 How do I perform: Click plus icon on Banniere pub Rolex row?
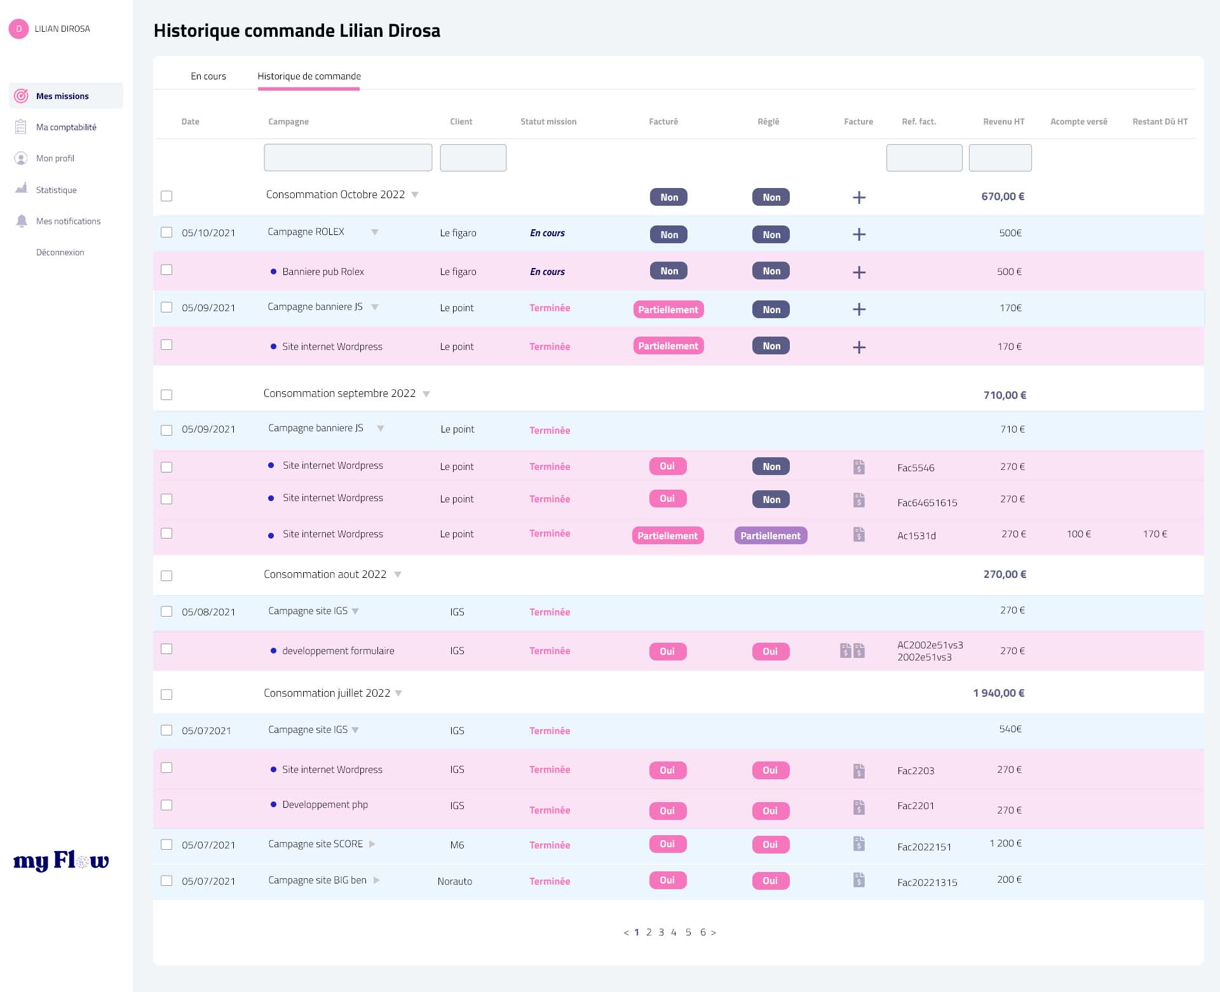click(x=858, y=272)
